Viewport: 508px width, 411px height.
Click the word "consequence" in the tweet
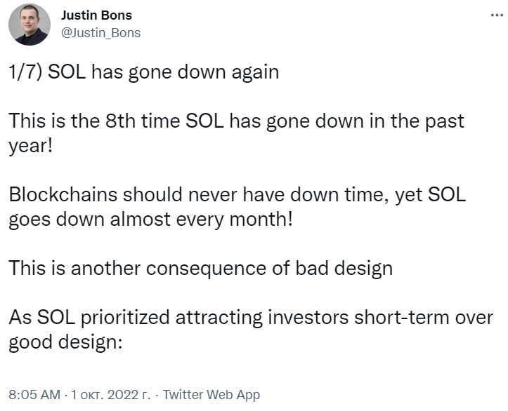(x=206, y=269)
